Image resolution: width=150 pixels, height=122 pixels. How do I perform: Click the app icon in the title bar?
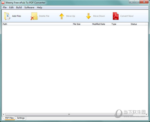click(x=3, y=2)
